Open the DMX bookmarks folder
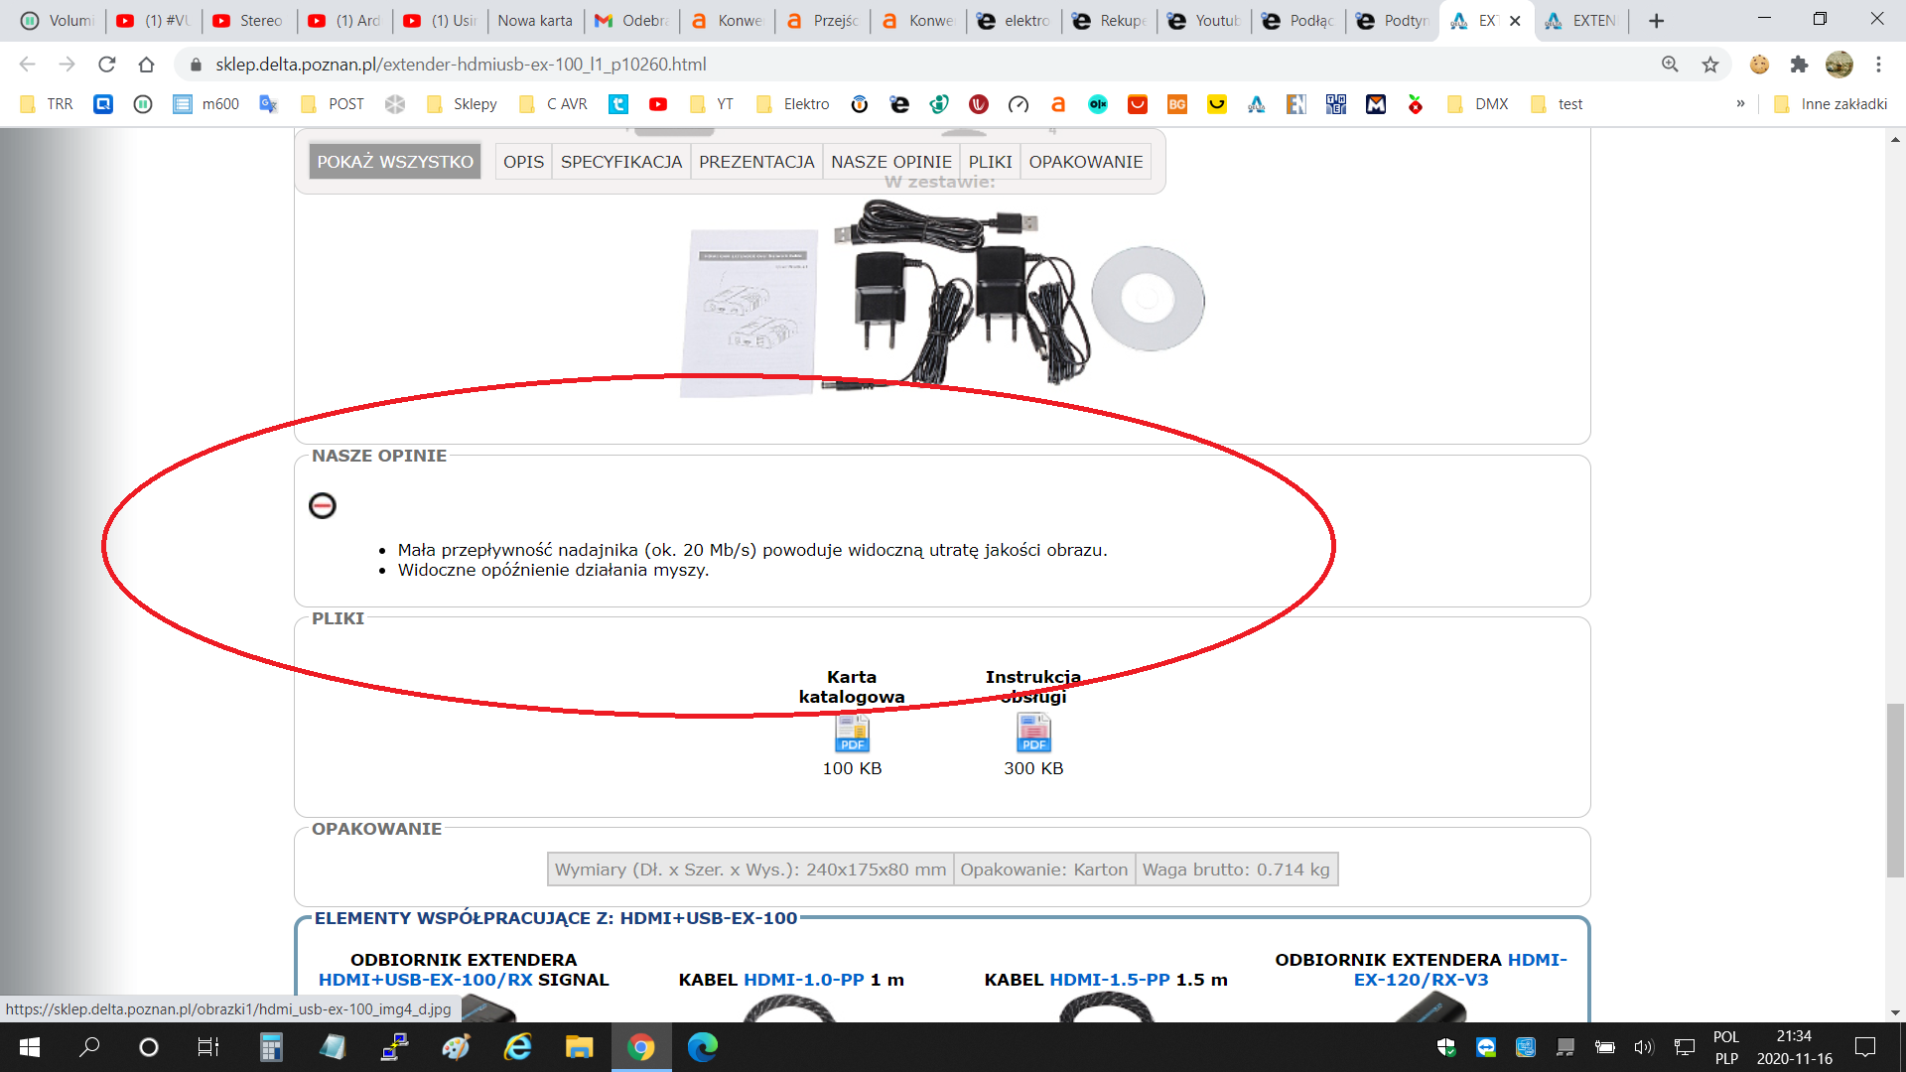Image resolution: width=1906 pixels, height=1072 pixels. tap(1479, 104)
